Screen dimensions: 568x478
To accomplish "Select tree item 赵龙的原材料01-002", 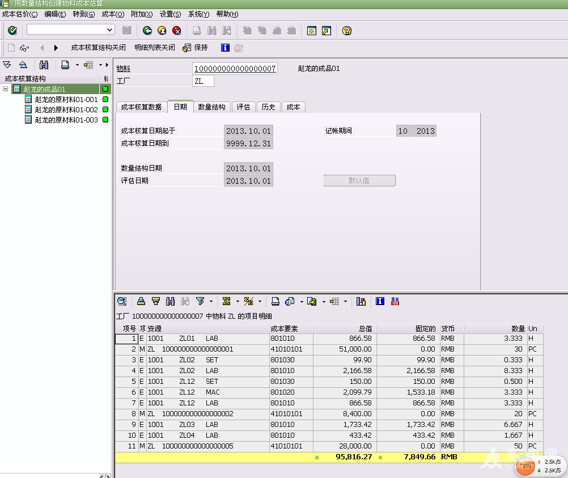I will click(x=66, y=109).
